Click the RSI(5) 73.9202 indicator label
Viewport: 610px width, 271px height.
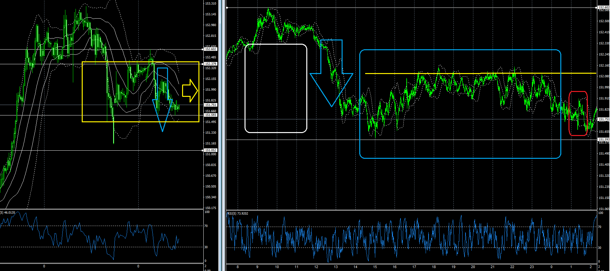pyautogui.click(x=238, y=214)
